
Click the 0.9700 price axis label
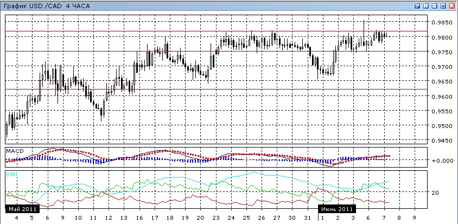[443, 67]
